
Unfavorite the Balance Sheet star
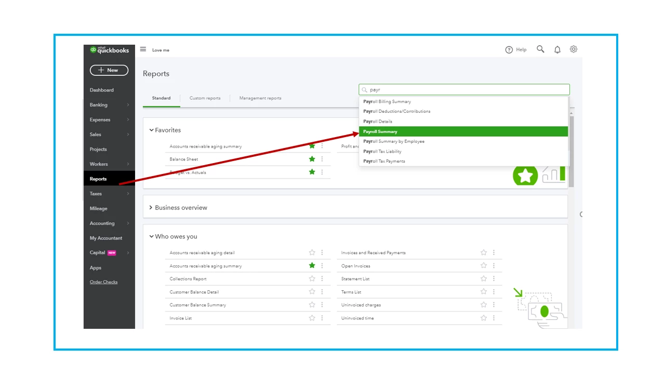[312, 159]
